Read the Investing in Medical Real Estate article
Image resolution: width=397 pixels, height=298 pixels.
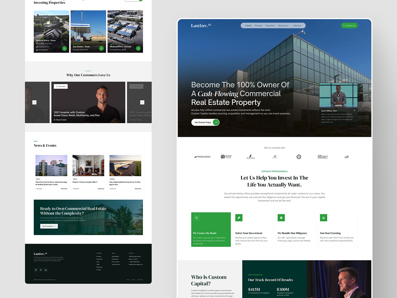[64, 189]
